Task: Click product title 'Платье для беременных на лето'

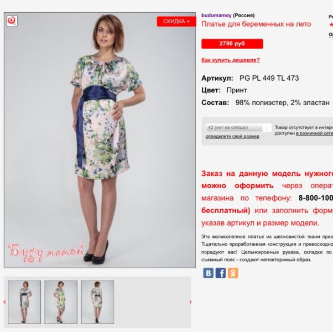Action: tap(256, 24)
